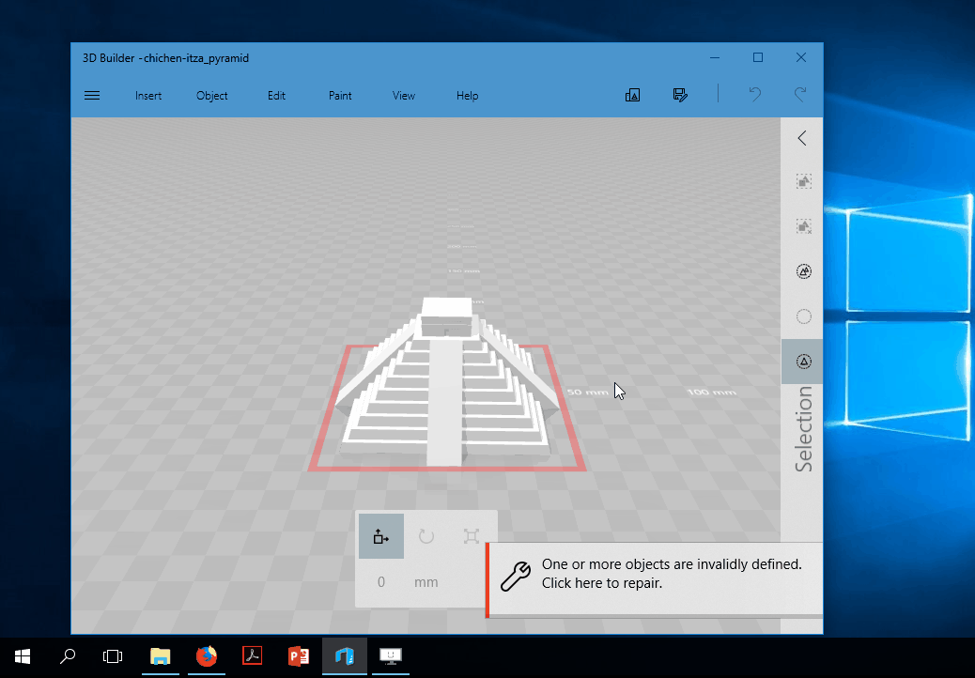Screen dimensions: 975x678
Task: Open Task View from taskbar
Action: point(113,656)
